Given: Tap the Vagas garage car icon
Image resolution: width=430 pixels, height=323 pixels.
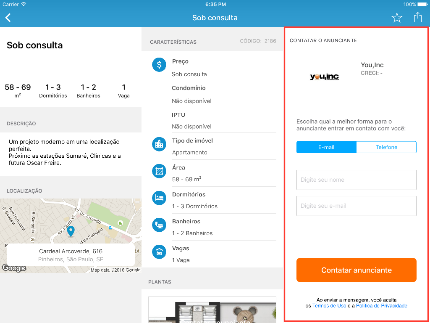Looking at the screenshot, I should coord(159,252).
